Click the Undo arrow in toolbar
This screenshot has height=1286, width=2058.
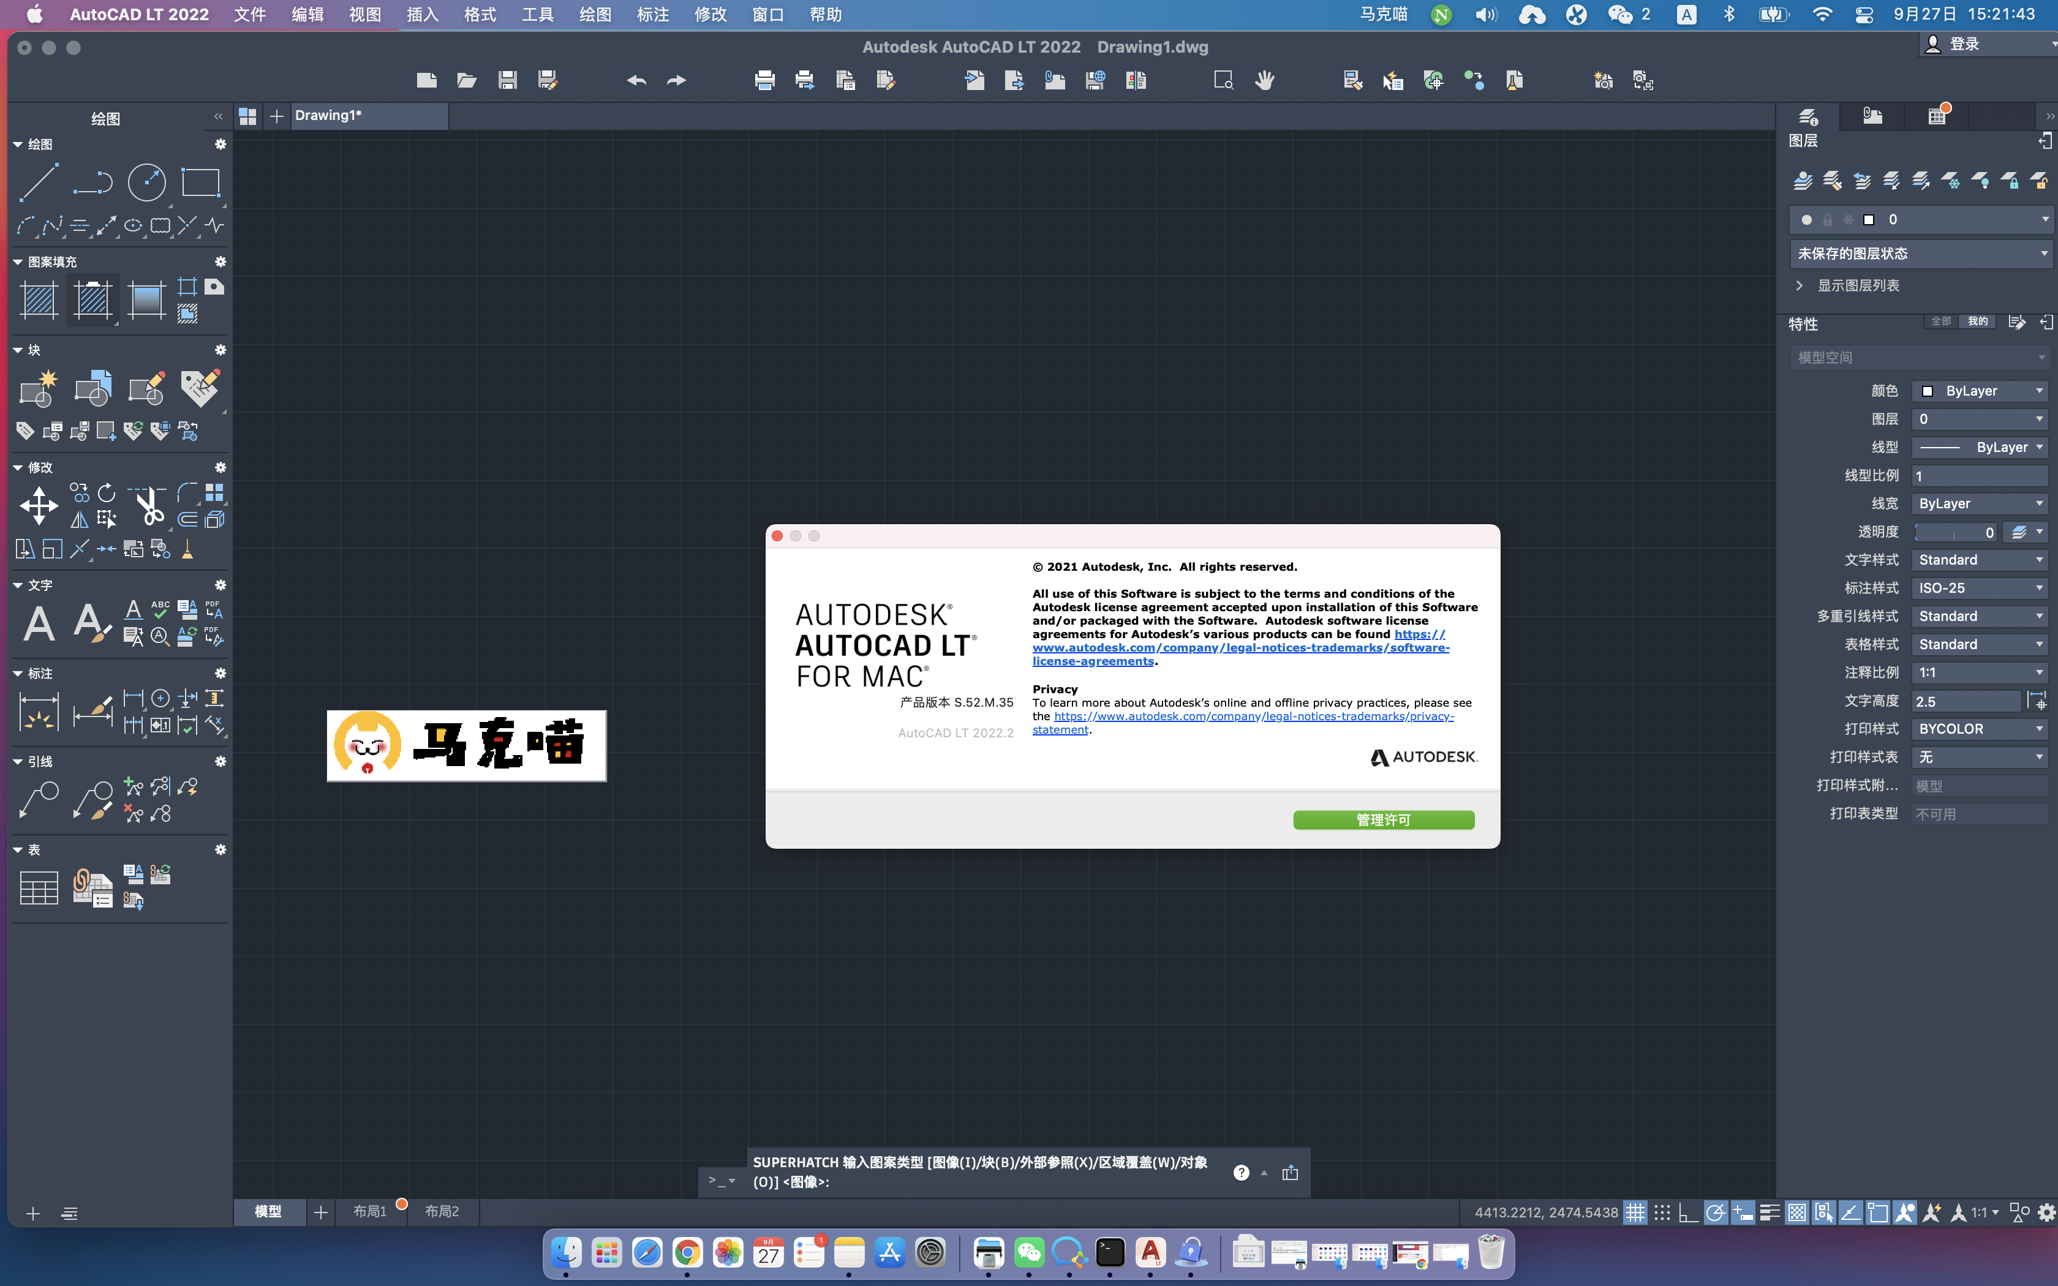(x=636, y=81)
